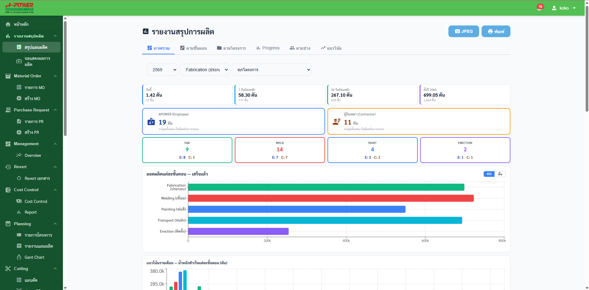The image size is (589, 290).
Task: Click the Revert history icon
Action: 8,167
